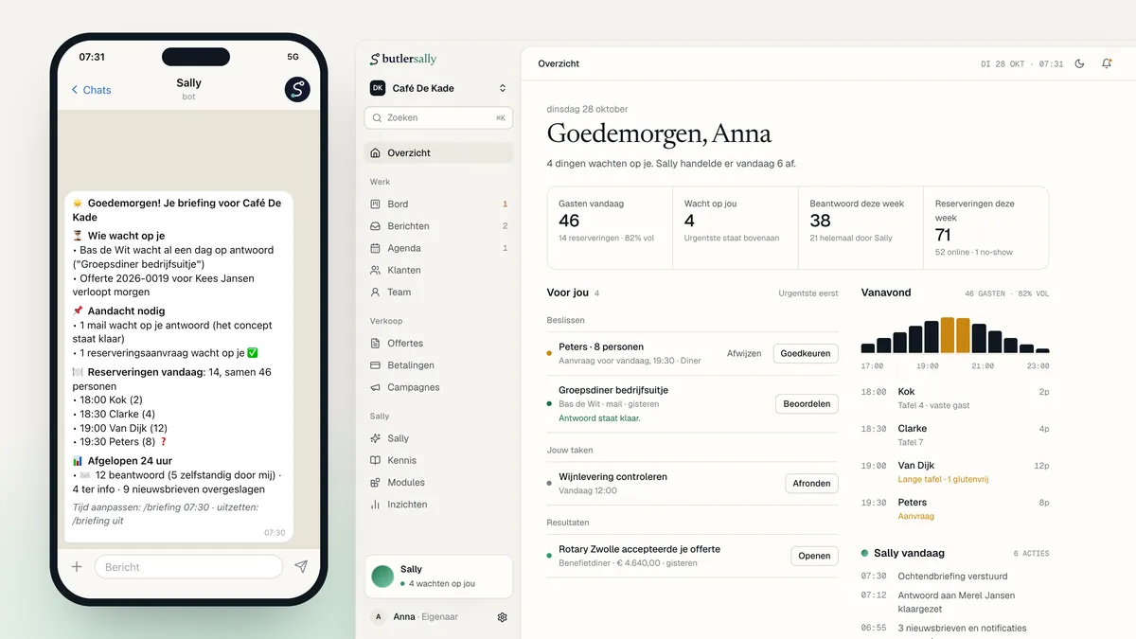
Task: Open Inzichten in the sidebar
Action: pos(438,505)
